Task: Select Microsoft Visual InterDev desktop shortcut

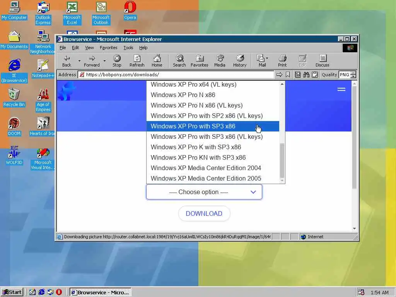Action: point(43,158)
